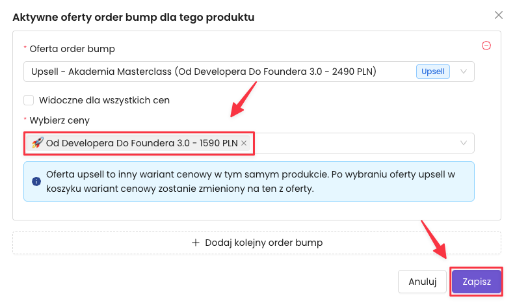Viewport: 515px width, 305px height.
Task: Remove this order bump with red minus icon
Action: coord(486,46)
